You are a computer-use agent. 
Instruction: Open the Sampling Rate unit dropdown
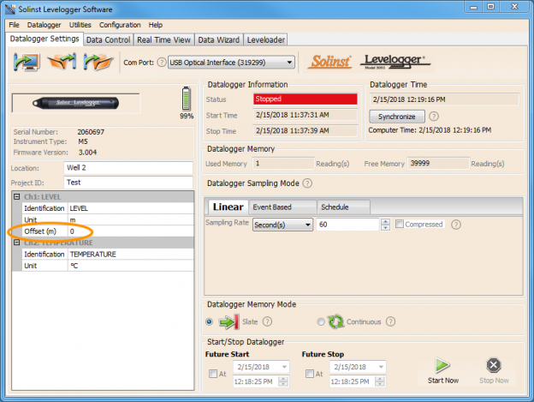282,225
